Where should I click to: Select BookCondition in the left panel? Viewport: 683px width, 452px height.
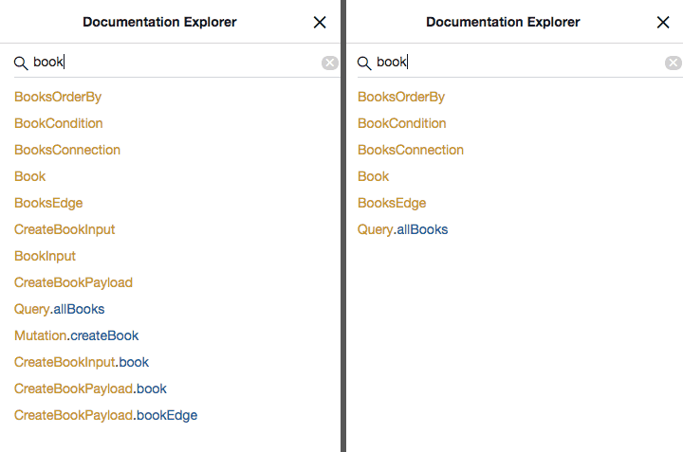pos(58,123)
